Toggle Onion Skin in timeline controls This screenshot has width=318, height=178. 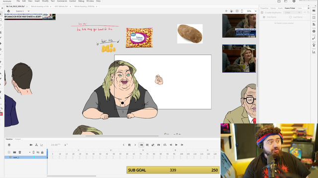(141, 145)
